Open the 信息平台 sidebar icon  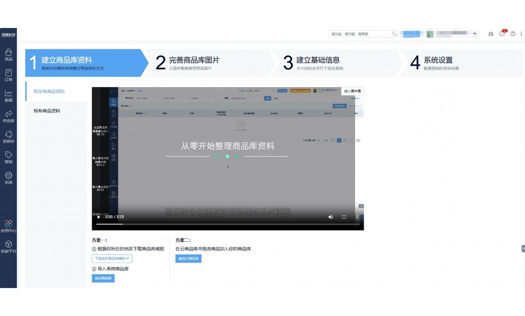click(8, 247)
